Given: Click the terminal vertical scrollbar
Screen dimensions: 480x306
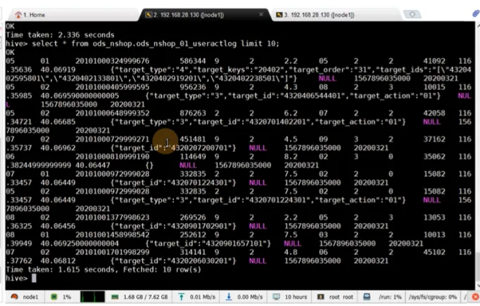Looking at the screenshot, I should pos(478,156).
